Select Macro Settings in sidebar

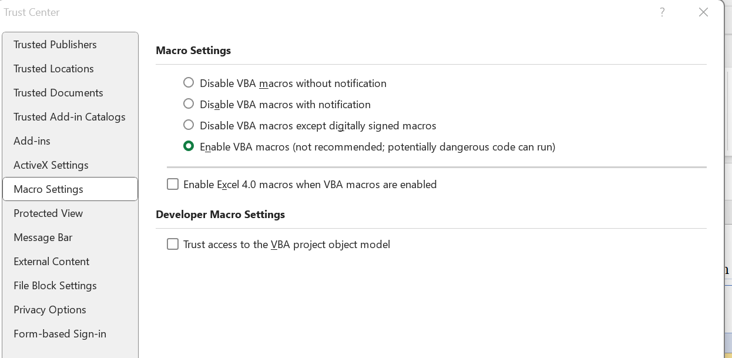[48, 189]
